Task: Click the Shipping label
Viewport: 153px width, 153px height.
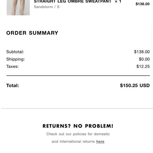Action: 16,59
